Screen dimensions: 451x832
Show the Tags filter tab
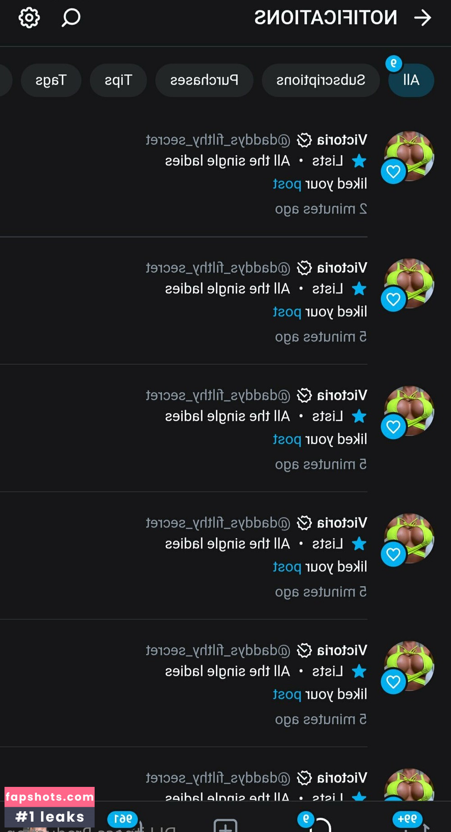(x=51, y=80)
